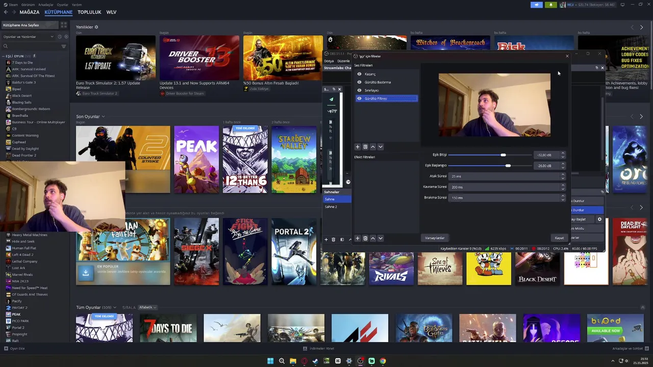Delete effect filter with lower trash icon
Screen dimensions: 653x367
(365, 239)
